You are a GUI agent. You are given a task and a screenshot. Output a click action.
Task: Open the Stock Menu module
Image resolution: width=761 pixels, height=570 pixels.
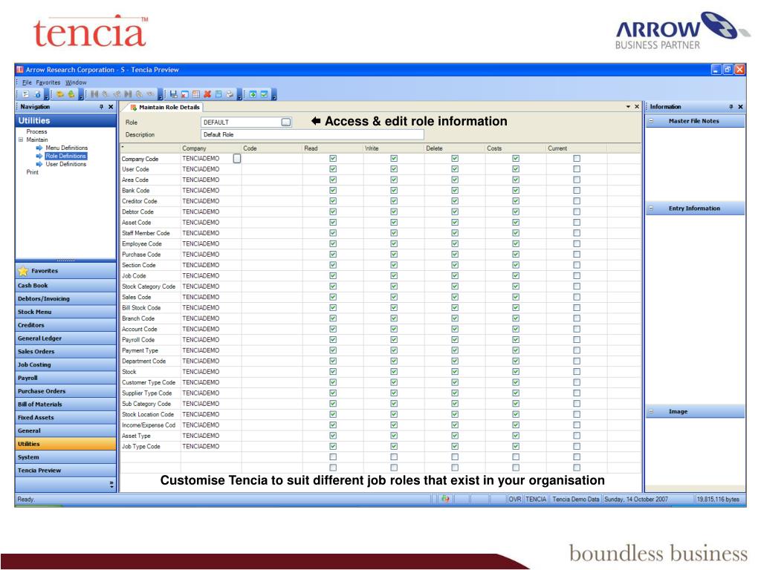[65, 312]
